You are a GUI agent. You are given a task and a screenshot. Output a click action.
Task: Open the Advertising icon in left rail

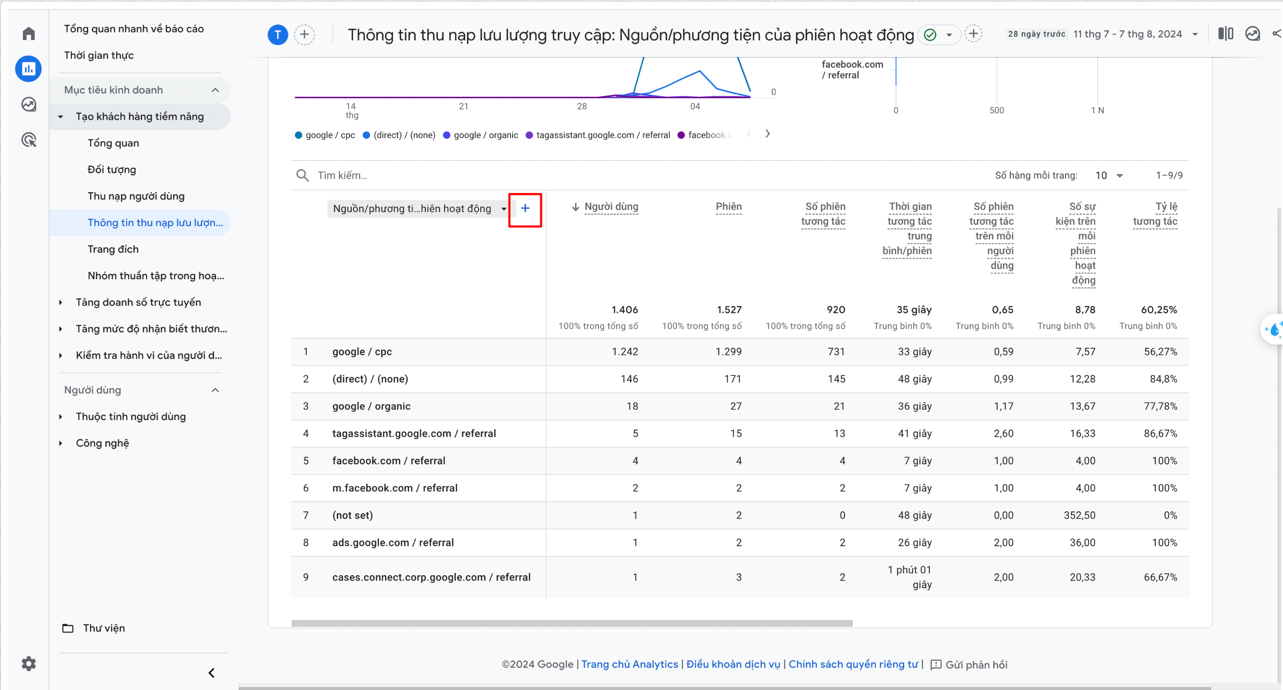pos(28,140)
